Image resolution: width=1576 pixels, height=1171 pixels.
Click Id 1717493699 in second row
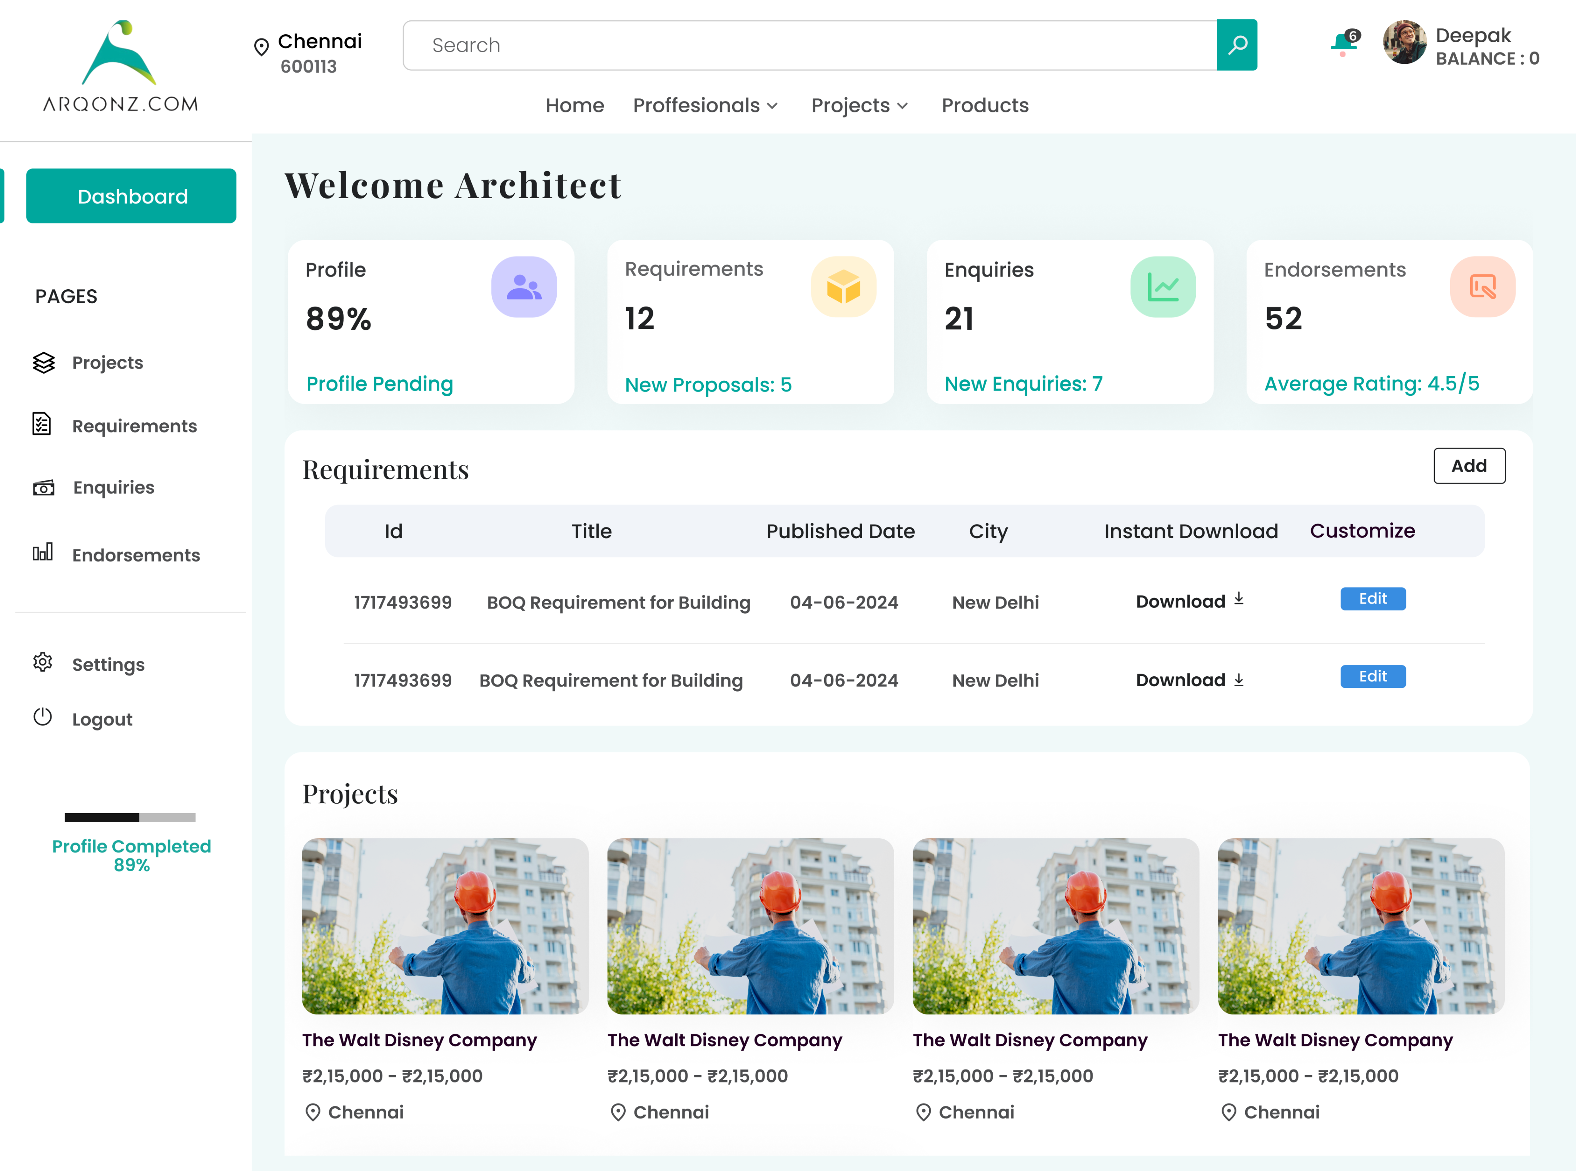(403, 681)
